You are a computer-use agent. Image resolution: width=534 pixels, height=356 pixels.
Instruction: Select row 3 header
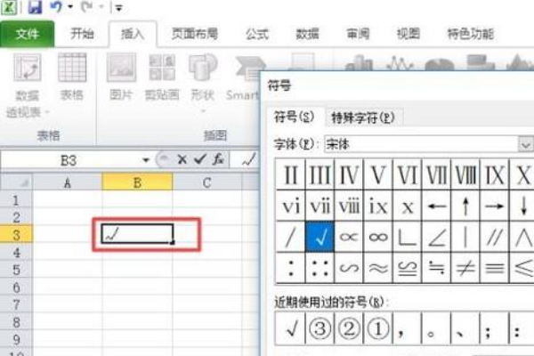pos(16,235)
